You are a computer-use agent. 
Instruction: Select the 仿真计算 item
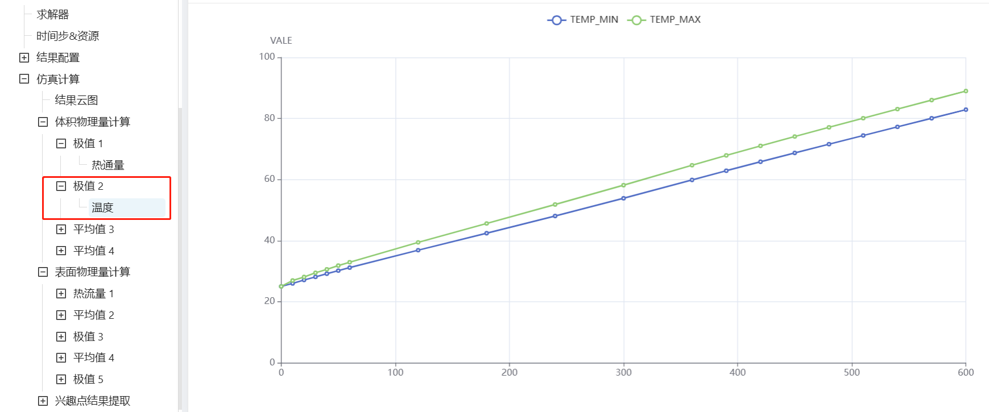pos(58,79)
